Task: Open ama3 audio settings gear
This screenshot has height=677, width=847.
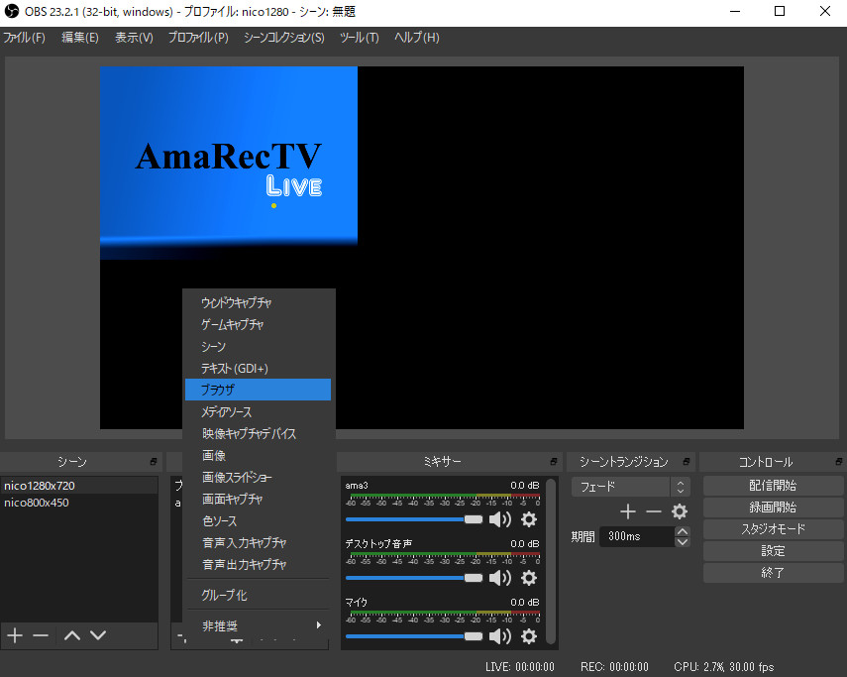Action: point(529,519)
